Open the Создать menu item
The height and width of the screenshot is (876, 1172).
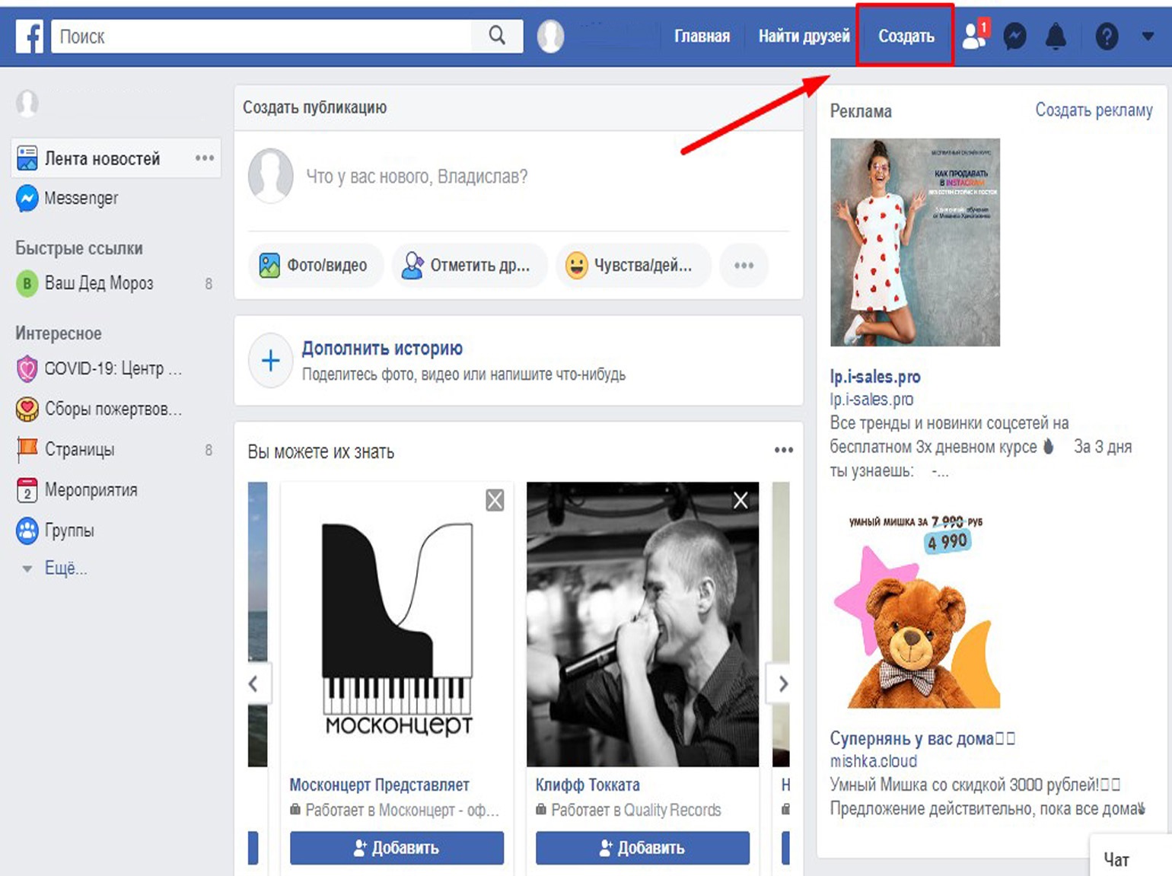pos(906,36)
